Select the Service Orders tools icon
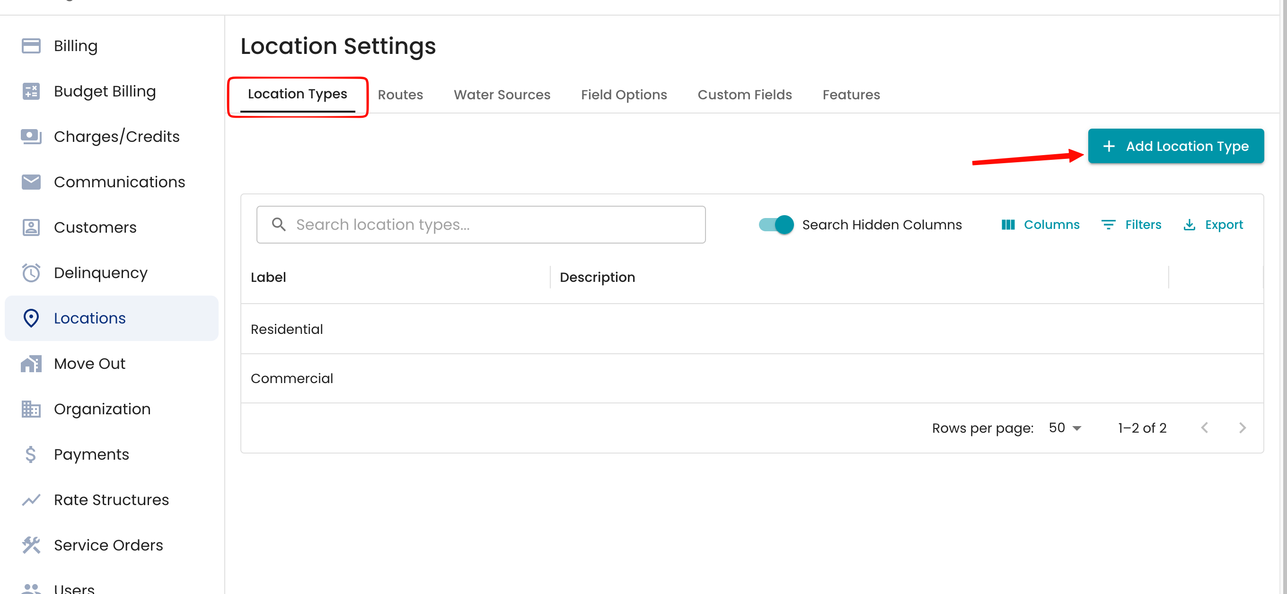This screenshot has width=1287, height=594. (31, 545)
